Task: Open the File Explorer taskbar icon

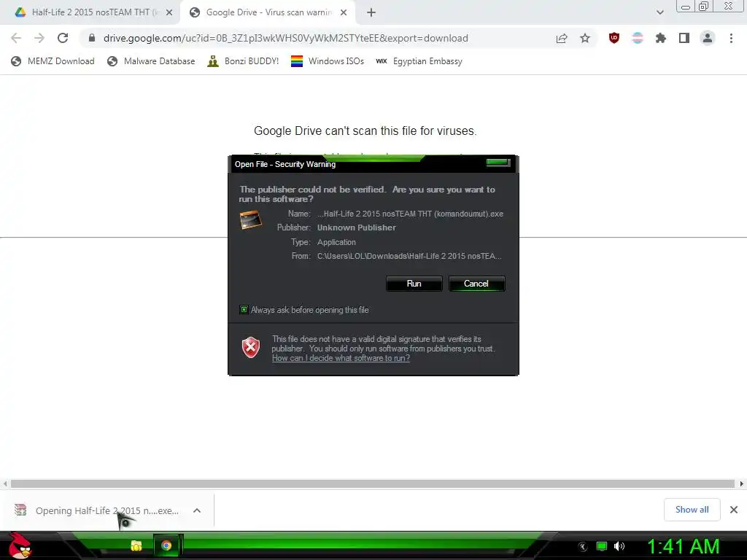Action: pyautogui.click(x=136, y=545)
